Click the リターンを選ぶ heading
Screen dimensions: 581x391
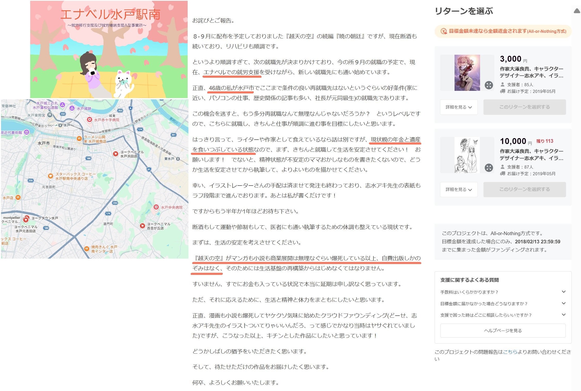coord(464,11)
